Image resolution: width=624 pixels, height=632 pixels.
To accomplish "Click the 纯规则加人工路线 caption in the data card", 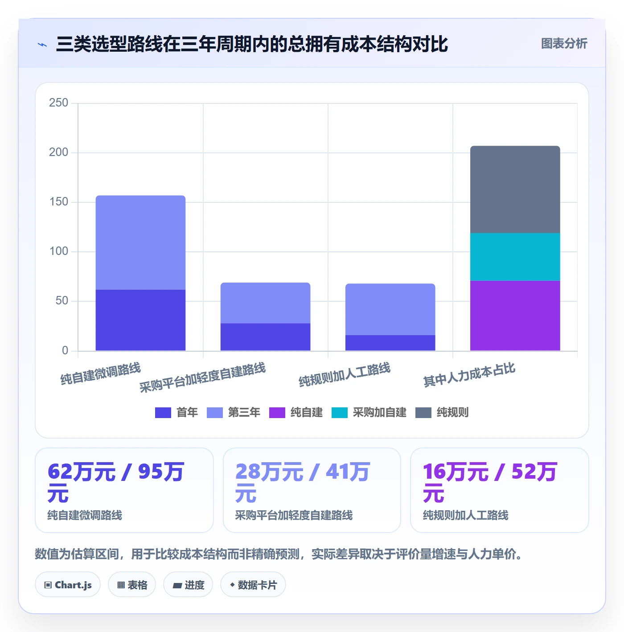I will coord(465,515).
